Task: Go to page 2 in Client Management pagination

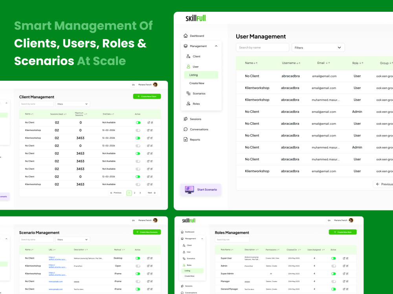Action: [134, 193]
